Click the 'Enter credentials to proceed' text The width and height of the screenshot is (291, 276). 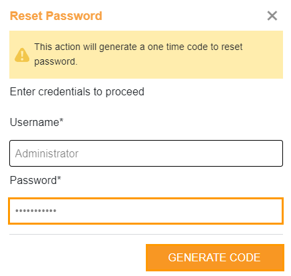point(77,91)
